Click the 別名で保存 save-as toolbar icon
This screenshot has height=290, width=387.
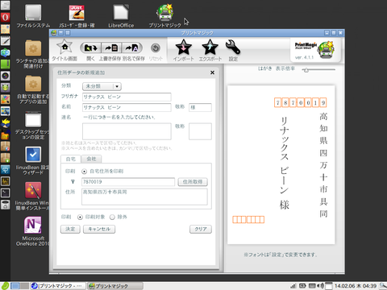point(132,48)
